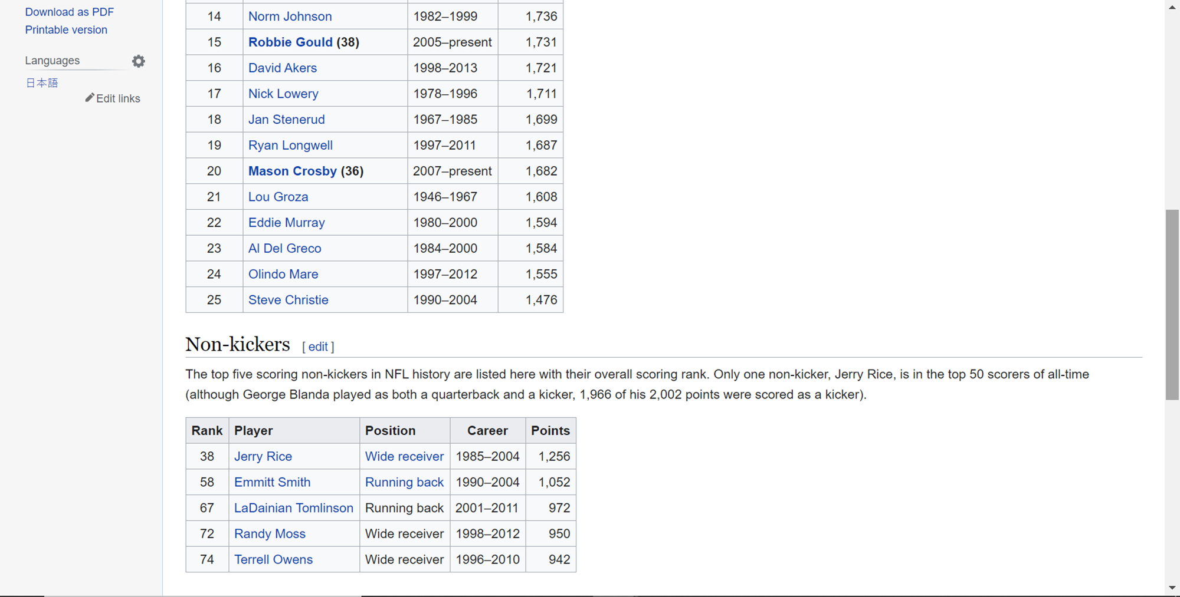1180x597 pixels.
Task: Click rank 38 cell in the Non-kickers table
Action: (x=207, y=457)
